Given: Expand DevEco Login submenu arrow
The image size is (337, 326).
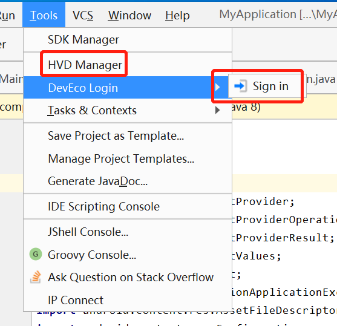Looking at the screenshot, I should pyautogui.click(x=217, y=87).
